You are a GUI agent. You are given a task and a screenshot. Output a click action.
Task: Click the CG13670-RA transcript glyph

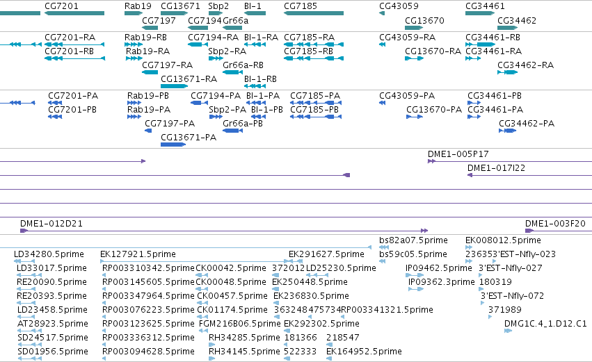[x=414, y=58]
